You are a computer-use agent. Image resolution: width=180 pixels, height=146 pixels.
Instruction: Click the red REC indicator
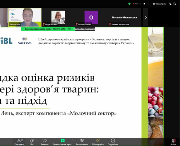tap(136, 4)
